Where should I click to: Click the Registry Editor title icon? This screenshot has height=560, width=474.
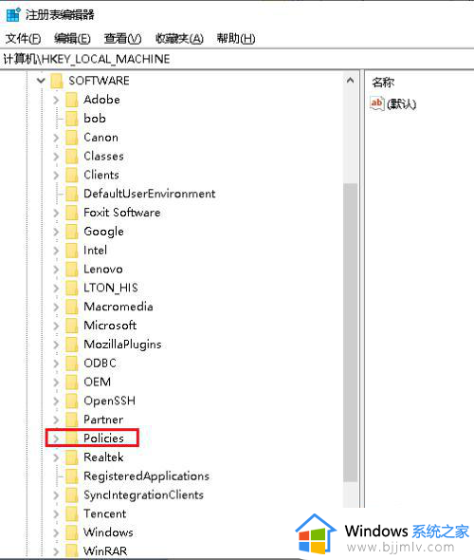(13, 14)
